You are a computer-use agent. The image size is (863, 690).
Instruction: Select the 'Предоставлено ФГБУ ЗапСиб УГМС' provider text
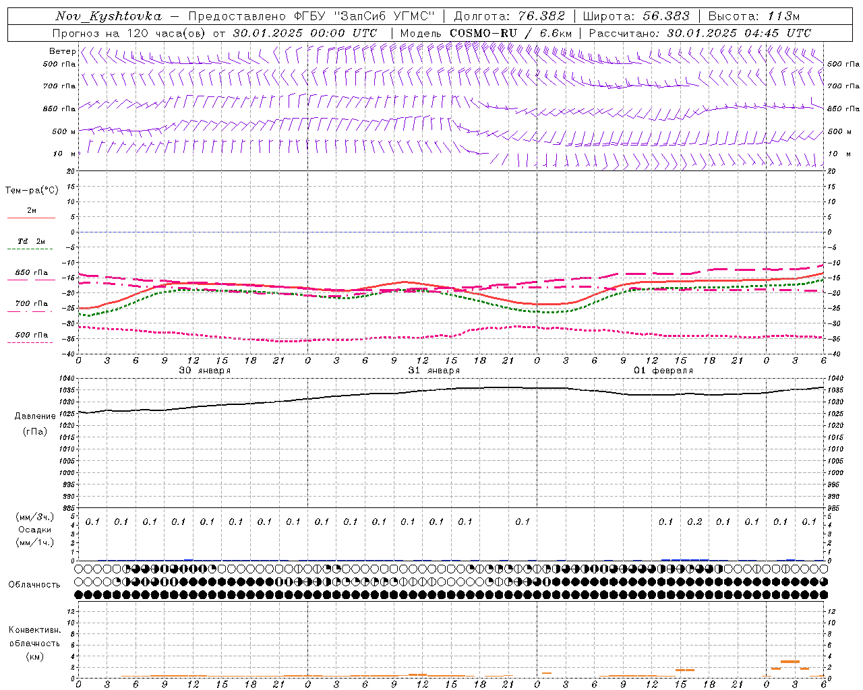pyautogui.click(x=312, y=16)
